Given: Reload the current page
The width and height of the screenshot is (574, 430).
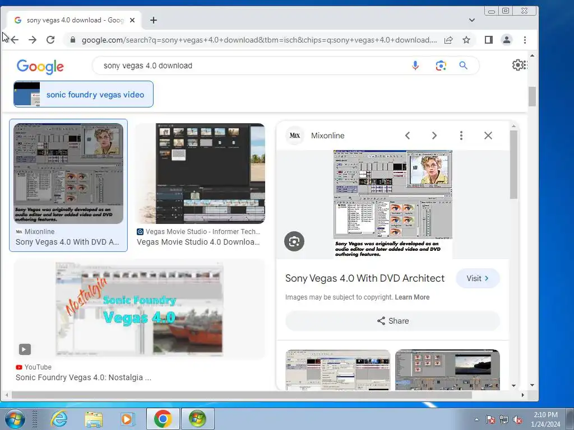Looking at the screenshot, I should pos(50,40).
